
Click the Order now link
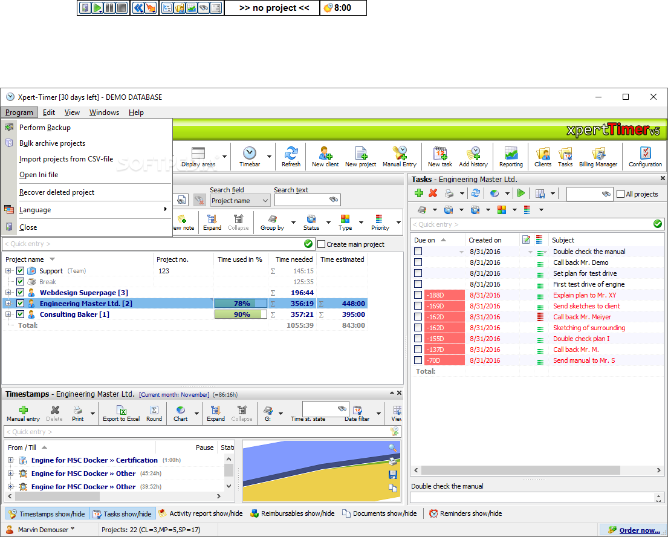[639, 530]
